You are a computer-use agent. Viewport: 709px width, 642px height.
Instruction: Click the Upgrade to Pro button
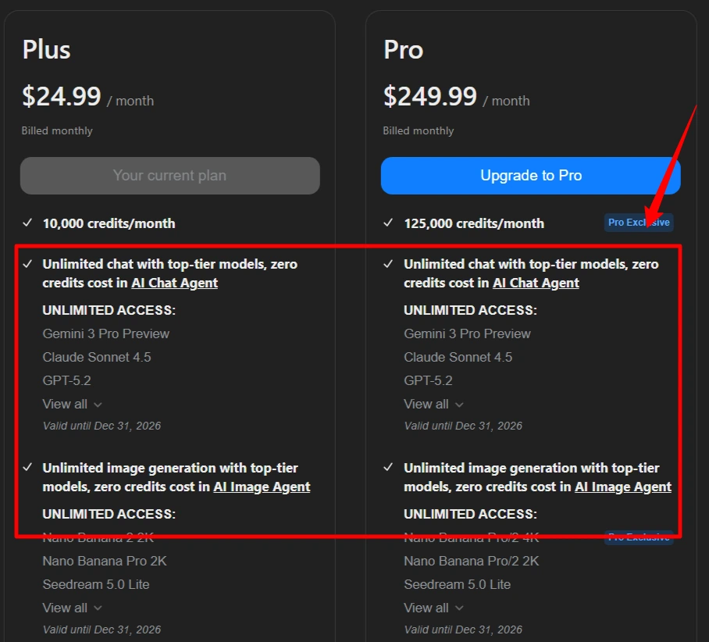click(x=530, y=176)
